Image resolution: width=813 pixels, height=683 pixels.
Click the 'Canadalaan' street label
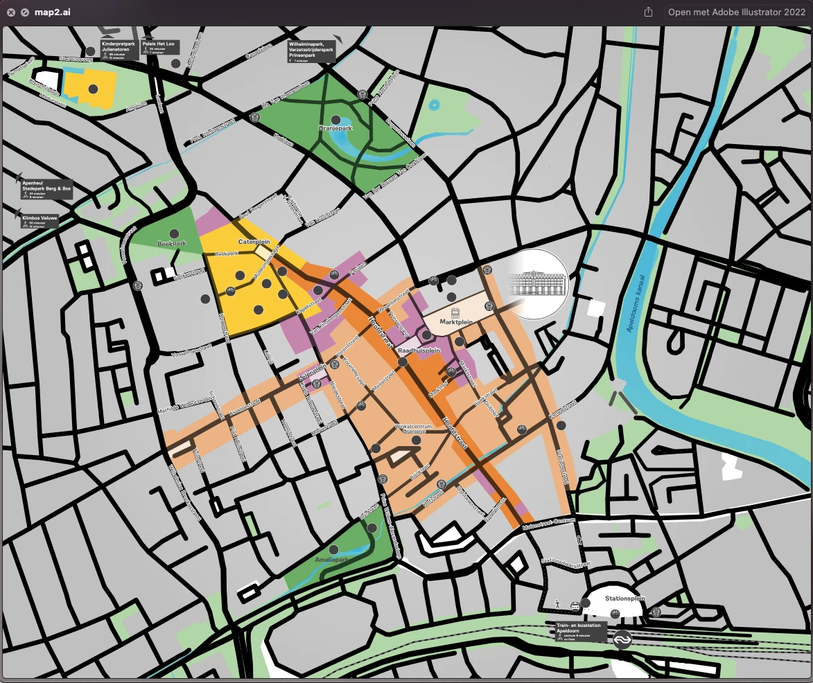click(x=259, y=51)
